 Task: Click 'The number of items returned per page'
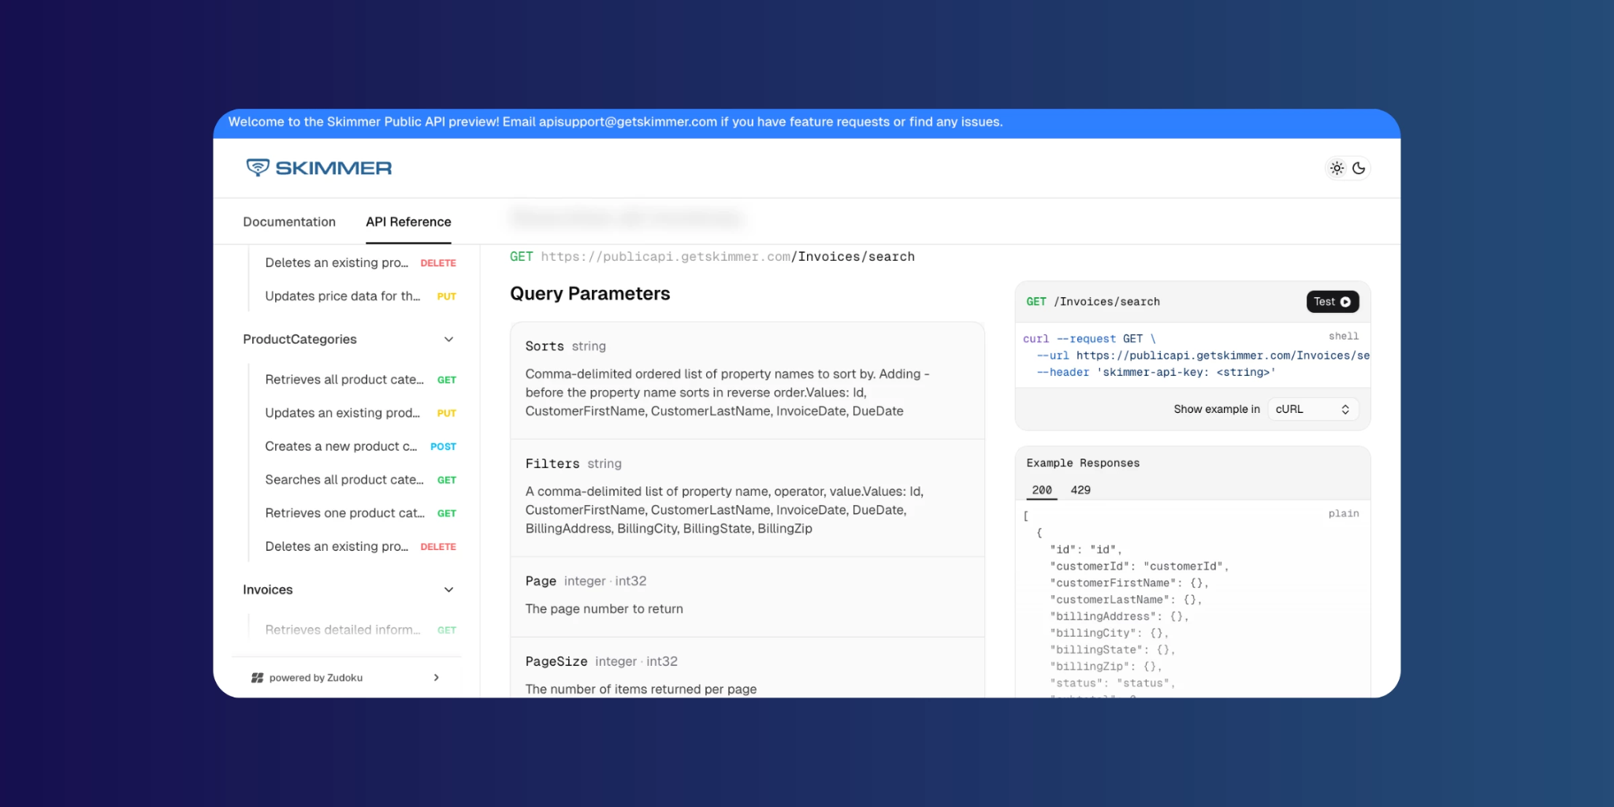point(641,689)
